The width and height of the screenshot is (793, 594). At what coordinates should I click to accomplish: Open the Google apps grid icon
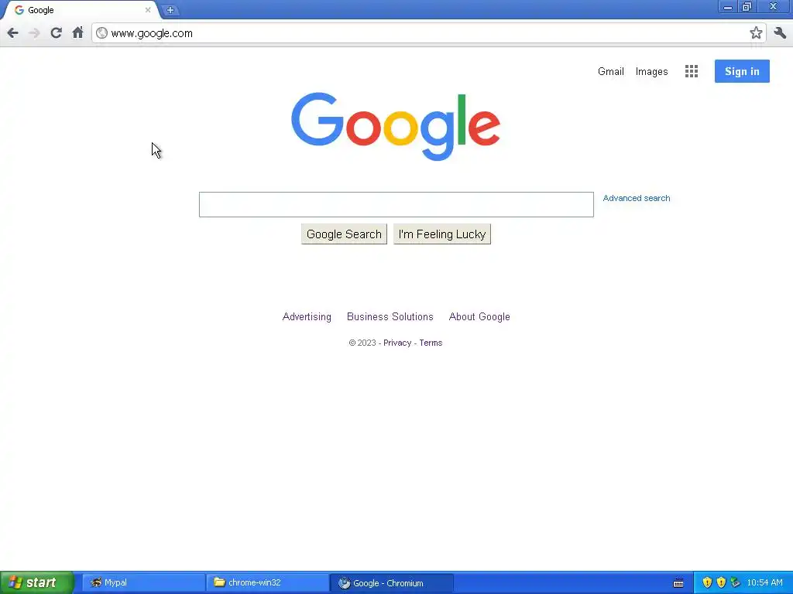point(692,71)
